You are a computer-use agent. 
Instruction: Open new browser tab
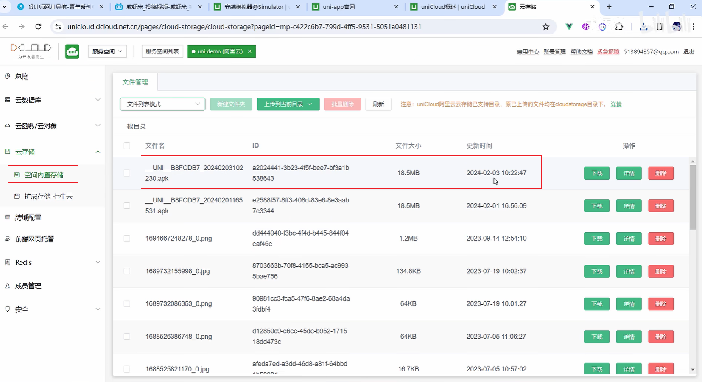pos(609,7)
